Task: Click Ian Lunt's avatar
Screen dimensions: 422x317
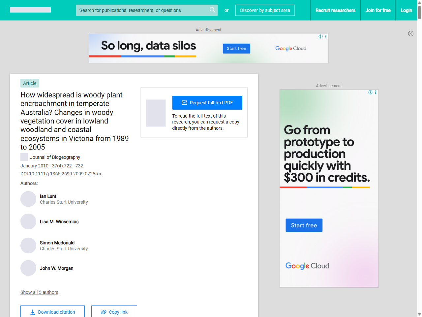Action: (28, 199)
